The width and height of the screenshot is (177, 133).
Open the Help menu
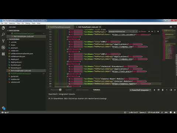click(x=39, y=23)
